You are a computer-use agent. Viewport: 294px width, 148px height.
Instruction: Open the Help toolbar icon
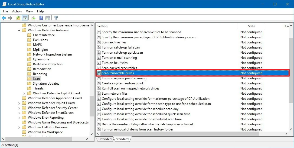(41, 18)
